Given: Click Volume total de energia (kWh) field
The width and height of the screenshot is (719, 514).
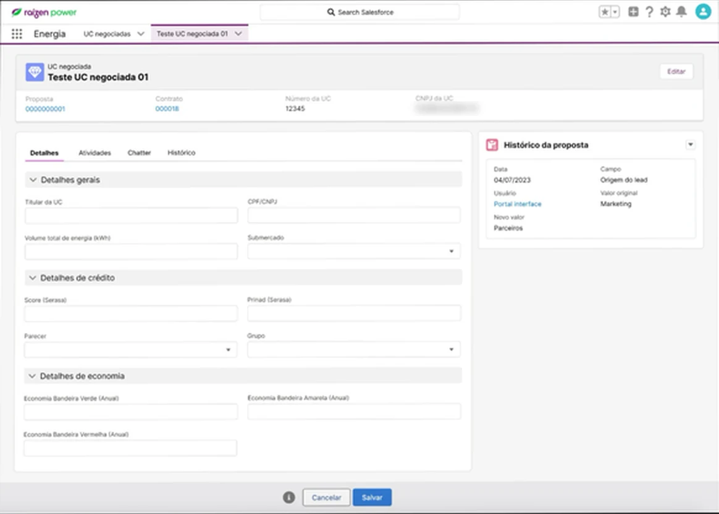Looking at the screenshot, I should [x=131, y=252].
